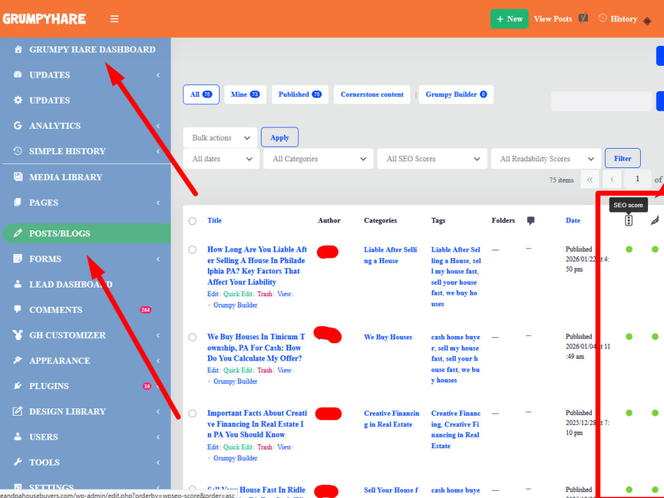The image size is (664, 498).
Task: Expand the Pages submenu chevron
Action: coord(158,203)
